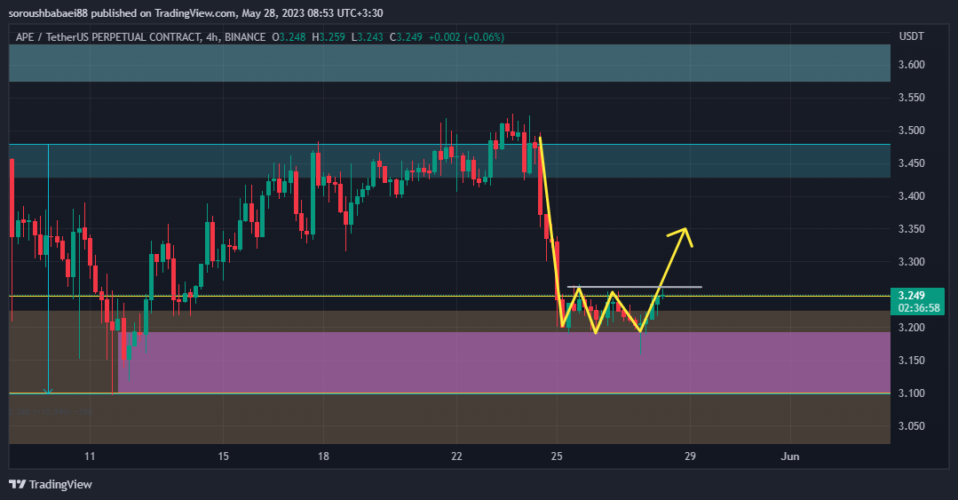Click the soroushbabaei88 published on TradingView.com header
This screenshot has height=500, width=958.
pos(195,12)
